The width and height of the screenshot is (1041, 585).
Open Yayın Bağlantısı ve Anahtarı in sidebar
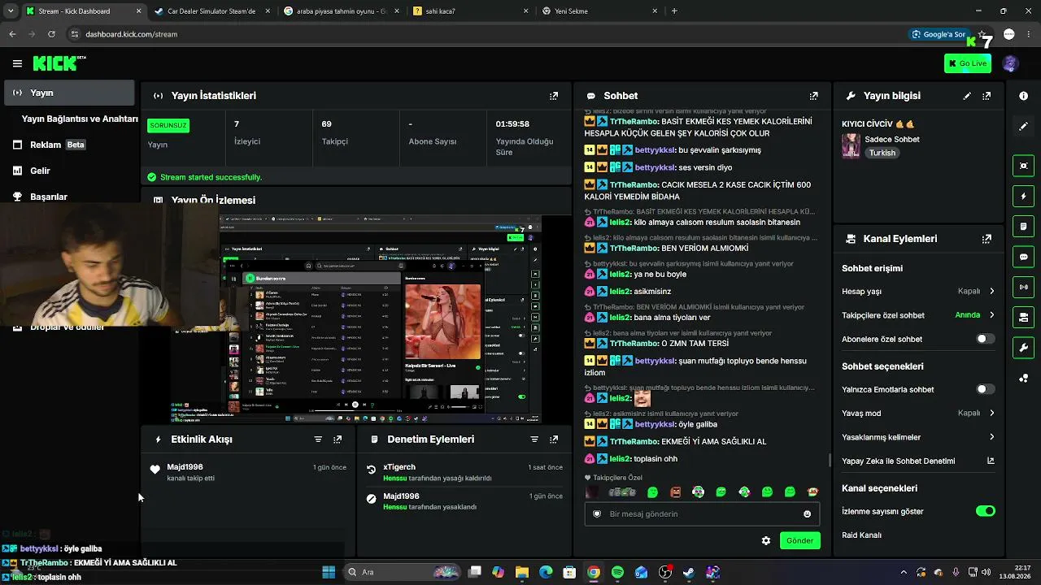[x=80, y=119]
